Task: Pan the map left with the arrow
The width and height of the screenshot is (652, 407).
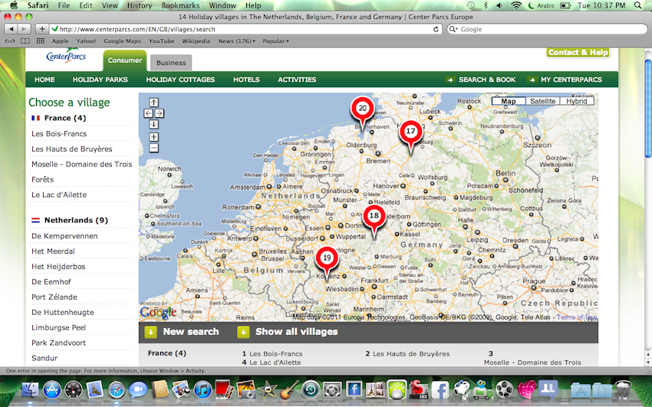Action: click(149, 113)
